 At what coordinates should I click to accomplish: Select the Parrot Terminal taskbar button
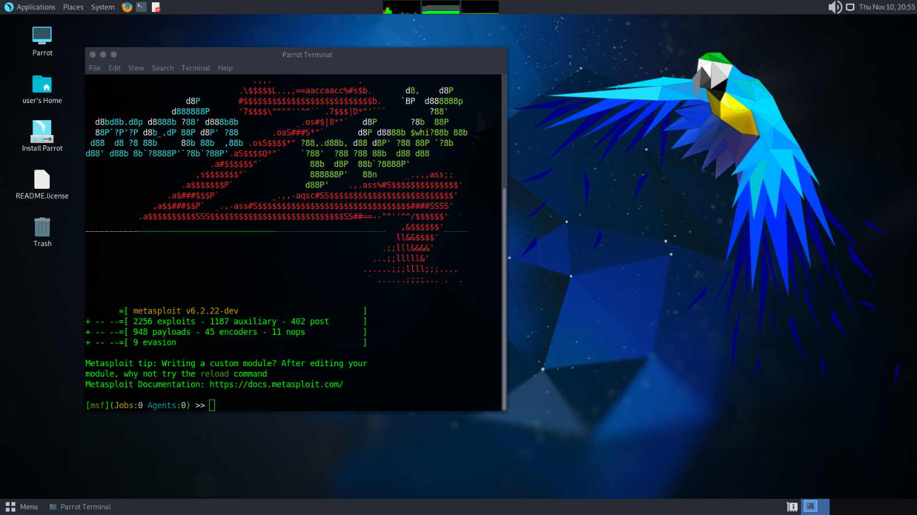[80, 507]
